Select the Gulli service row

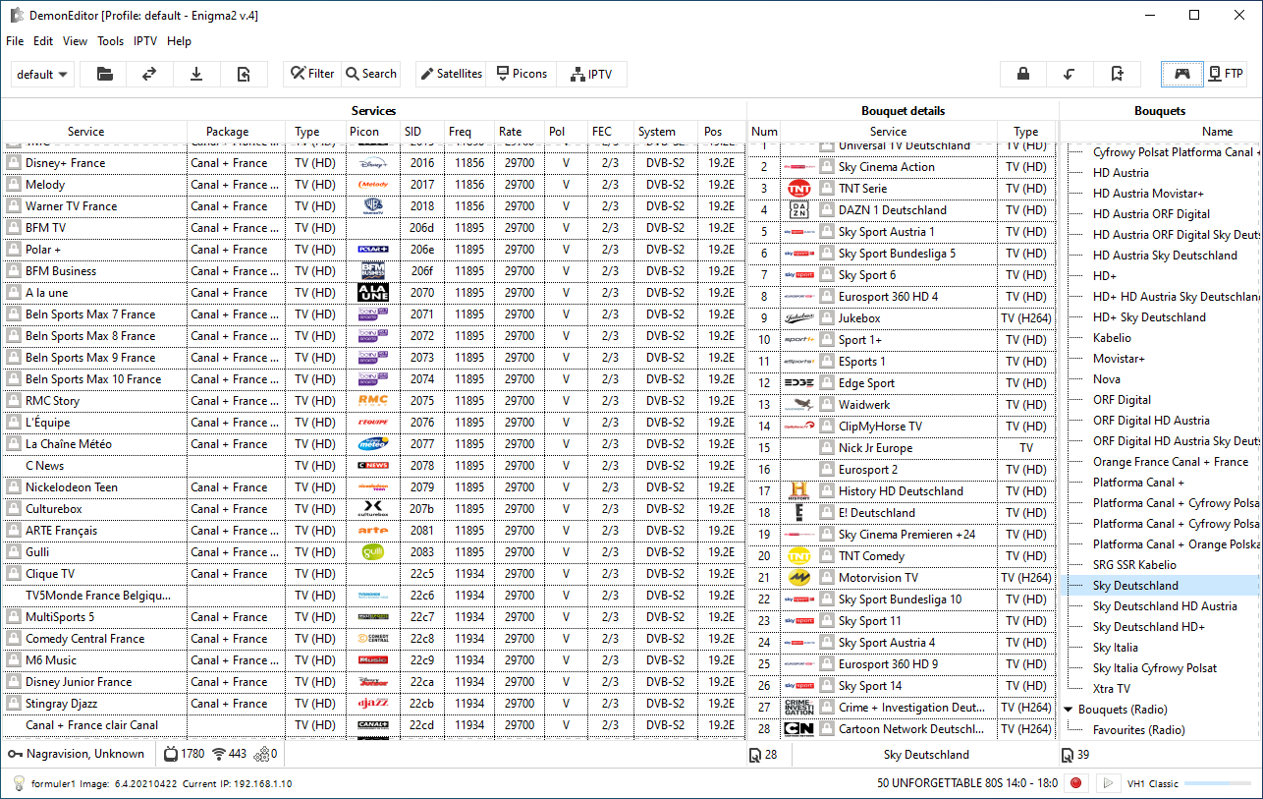pyautogui.click(x=373, y=552)
